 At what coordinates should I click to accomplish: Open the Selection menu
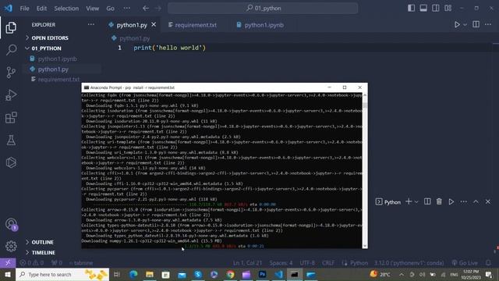coord(66,9)
